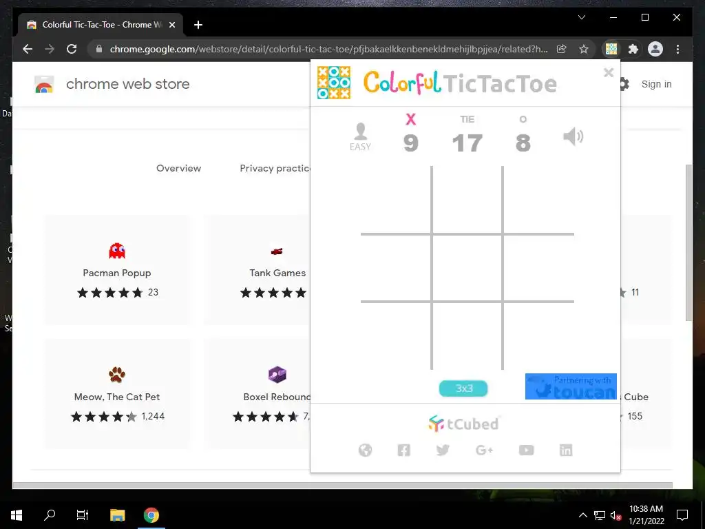Open Windows taskbar search

coord(50,515)
